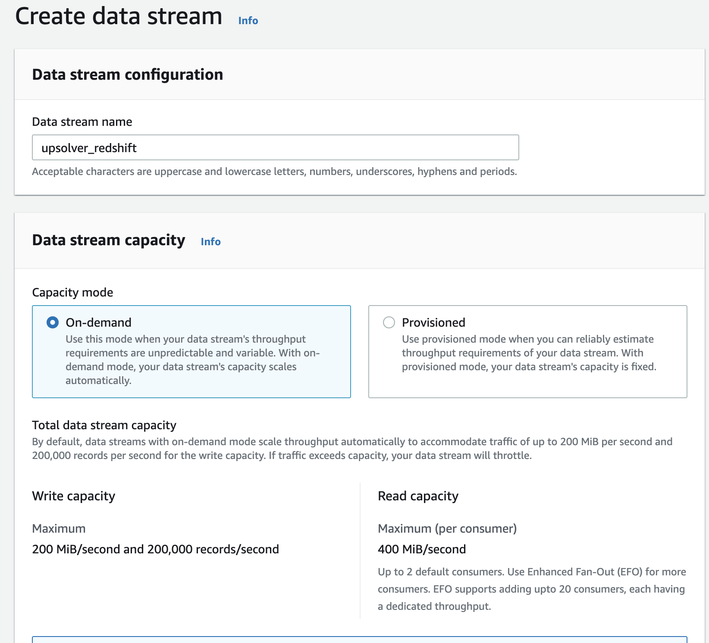Viewport: 709px width, 643px height.
Task: Click the Create data stream page heading
Action: pyautogui.click(x=119, y=16)
